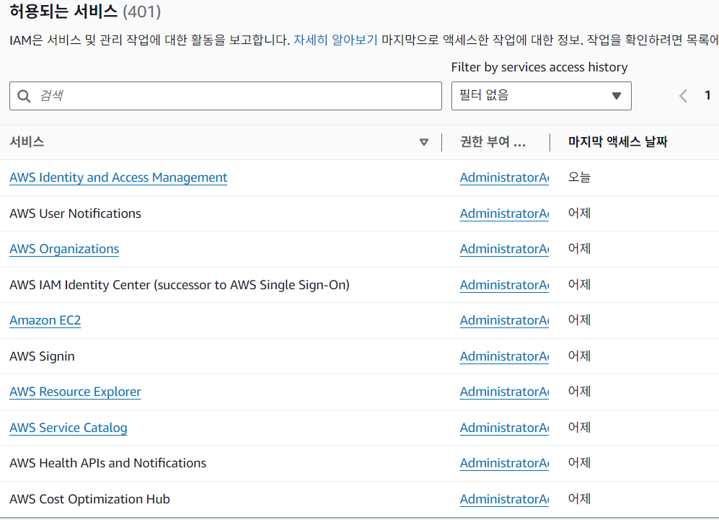Sort by the 서비스 column triangle
Viewport: 719px width, 520px height.
424,142
